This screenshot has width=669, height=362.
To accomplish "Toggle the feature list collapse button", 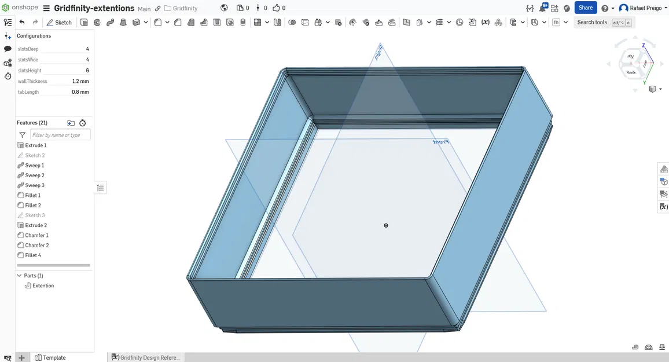I will (x=100, y=188).
